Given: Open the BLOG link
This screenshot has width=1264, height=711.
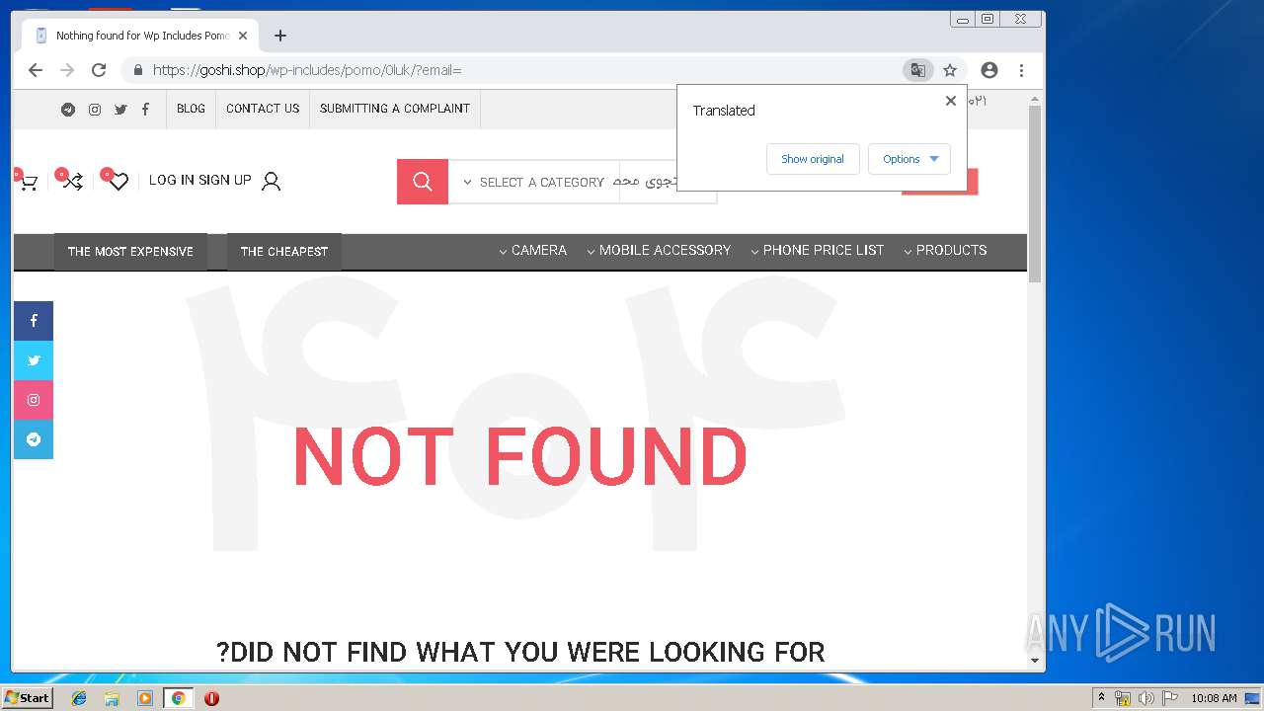Looking at the screenshot, I should coord(191,109).
